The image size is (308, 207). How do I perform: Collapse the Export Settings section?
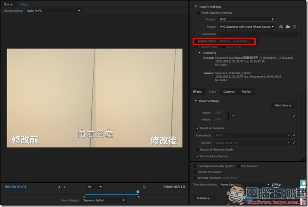[195, 7]
